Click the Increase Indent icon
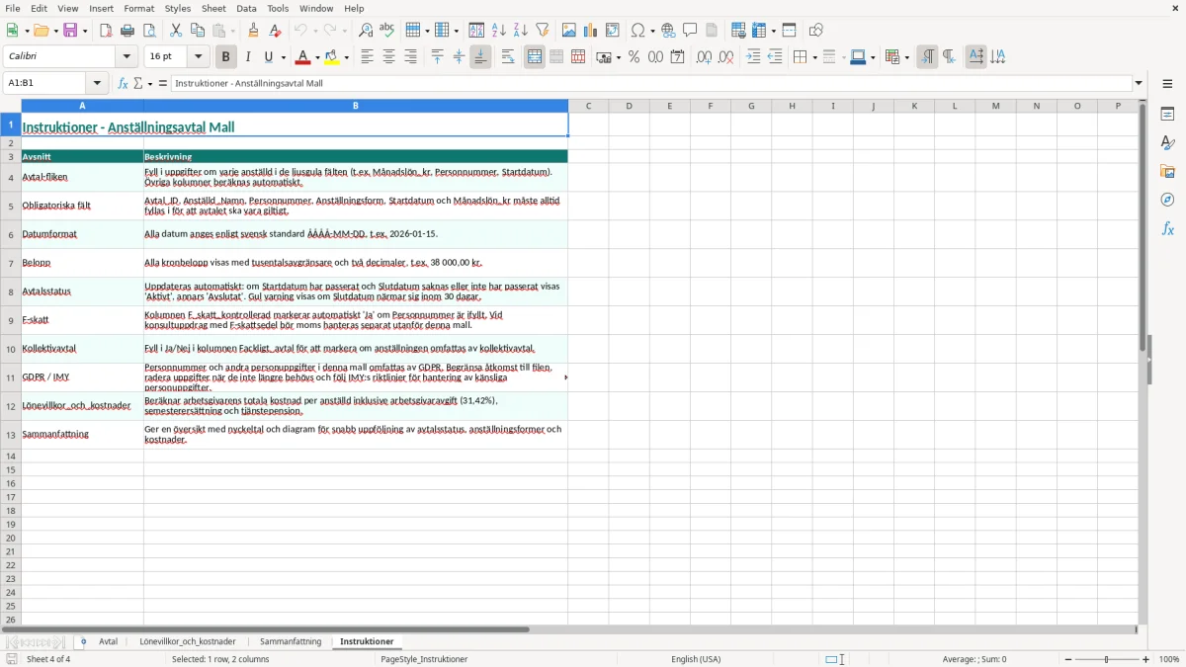Image resolution: width=1186 pixels, height=667 pixels. [753, 57]
